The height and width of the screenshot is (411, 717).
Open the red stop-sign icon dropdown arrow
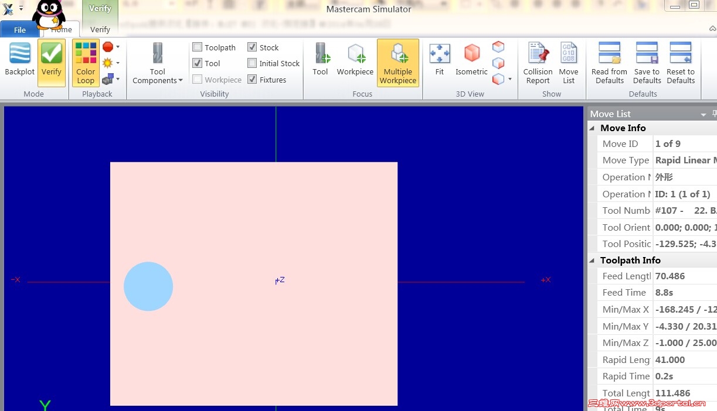click(x=118, y=47)
